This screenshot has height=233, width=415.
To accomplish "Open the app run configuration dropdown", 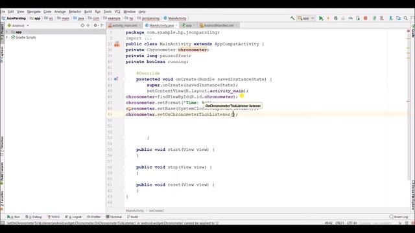I will pos(305,18).
